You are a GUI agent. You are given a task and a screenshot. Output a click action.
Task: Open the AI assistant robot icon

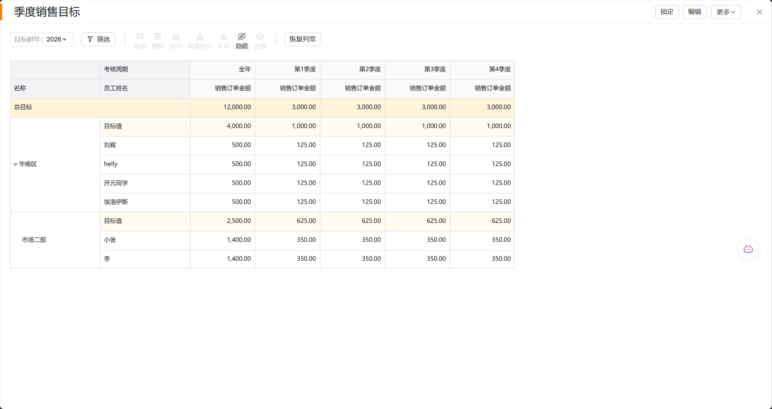click(x=748, y=249)
